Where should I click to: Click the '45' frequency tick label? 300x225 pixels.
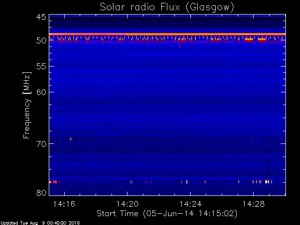[x=41, y=17]
